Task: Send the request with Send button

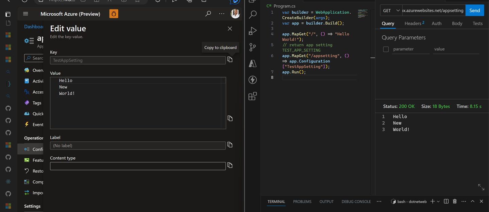Action: point(475,11)
